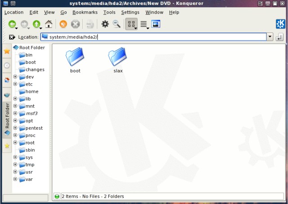Open the Go menu
This screenshot has height=204, width=288.
pos(63,12)
